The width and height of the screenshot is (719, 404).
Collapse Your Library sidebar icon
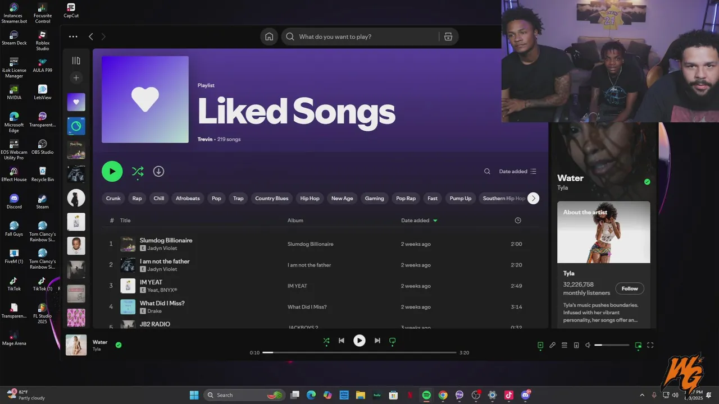(76, 61)
